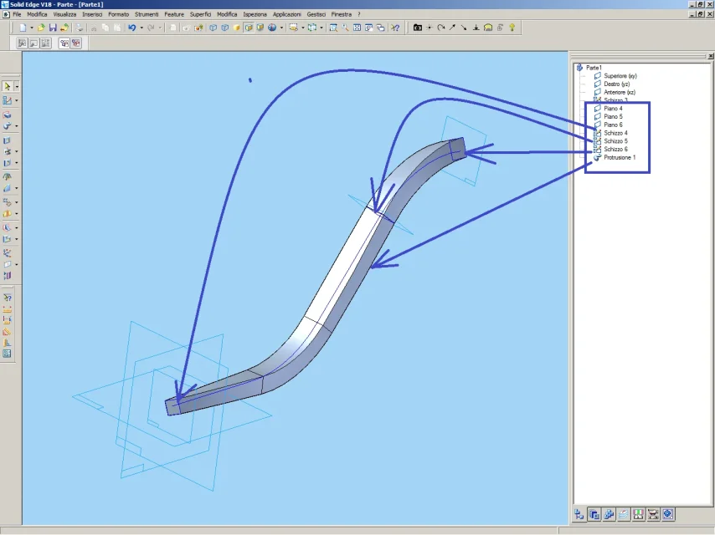This screenshot has width=715, height=535.
Task: Expand the dropdown arrow next to Undo
Action: pos(141,28)
